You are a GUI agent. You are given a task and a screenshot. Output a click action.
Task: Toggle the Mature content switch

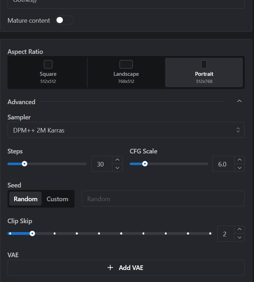(64, 20)
